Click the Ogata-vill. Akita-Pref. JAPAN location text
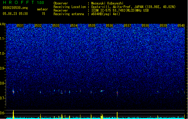 tap(133, 7)
